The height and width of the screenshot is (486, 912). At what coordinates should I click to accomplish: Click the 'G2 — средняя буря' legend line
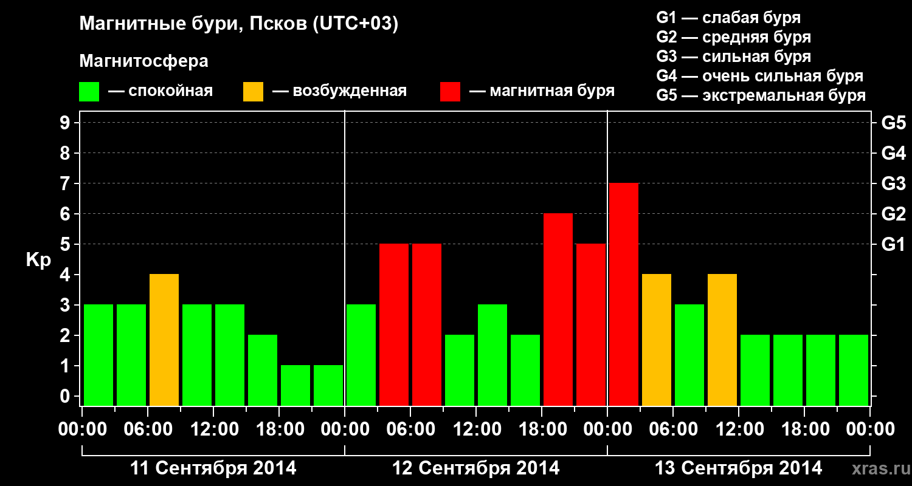tap(734, 36)
